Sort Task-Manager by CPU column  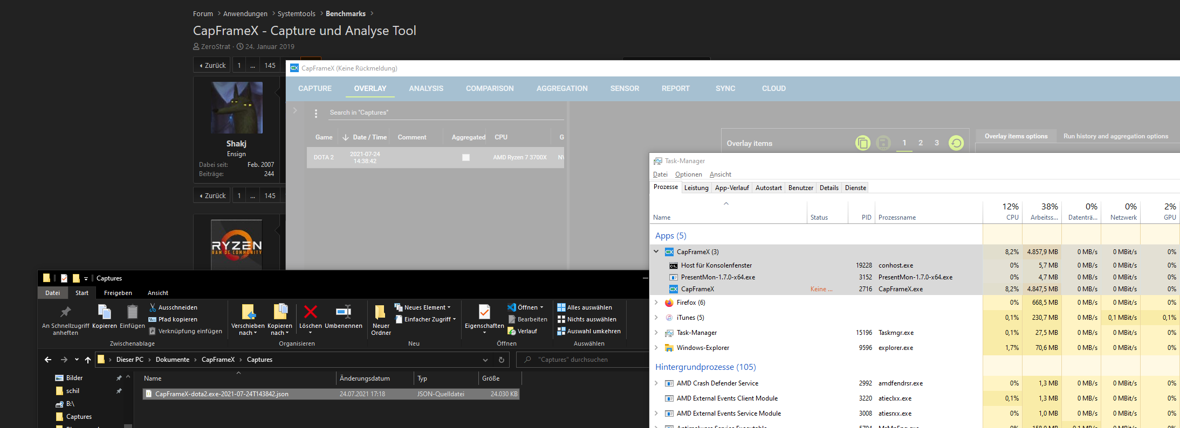(1003, 212)
